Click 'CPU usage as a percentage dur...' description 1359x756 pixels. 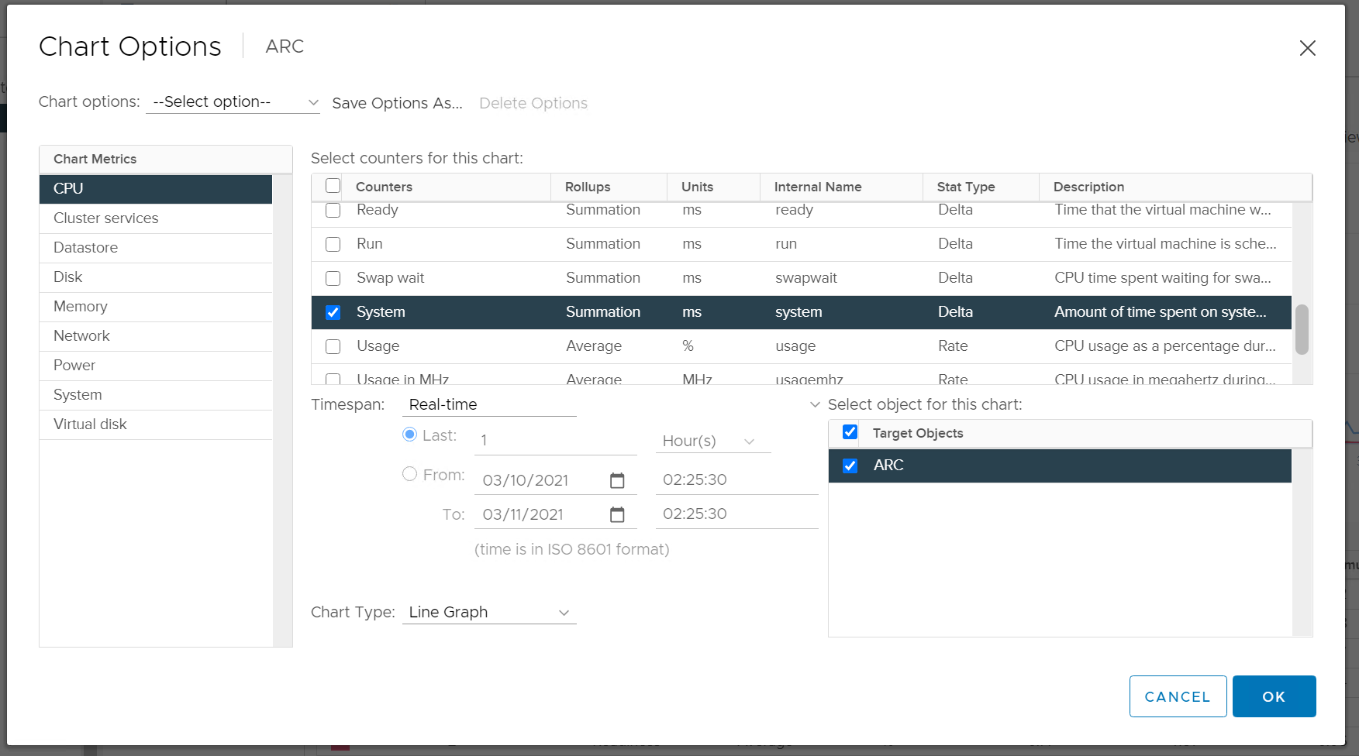tap(1165, 346)
